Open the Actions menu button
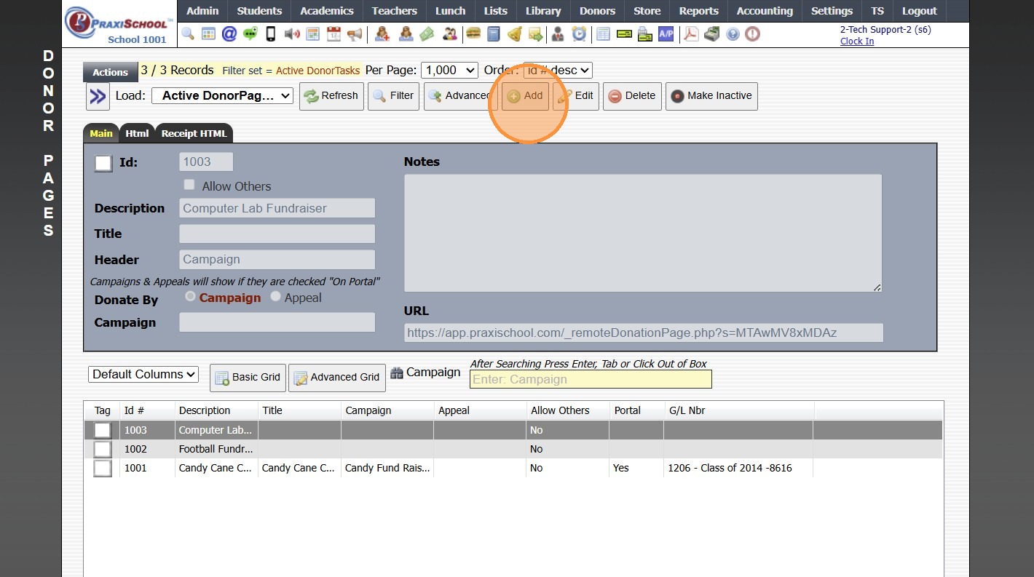 click(110, 72)
